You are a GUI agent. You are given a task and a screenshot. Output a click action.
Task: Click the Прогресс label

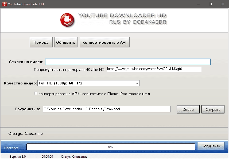click(x=11, y=148)
